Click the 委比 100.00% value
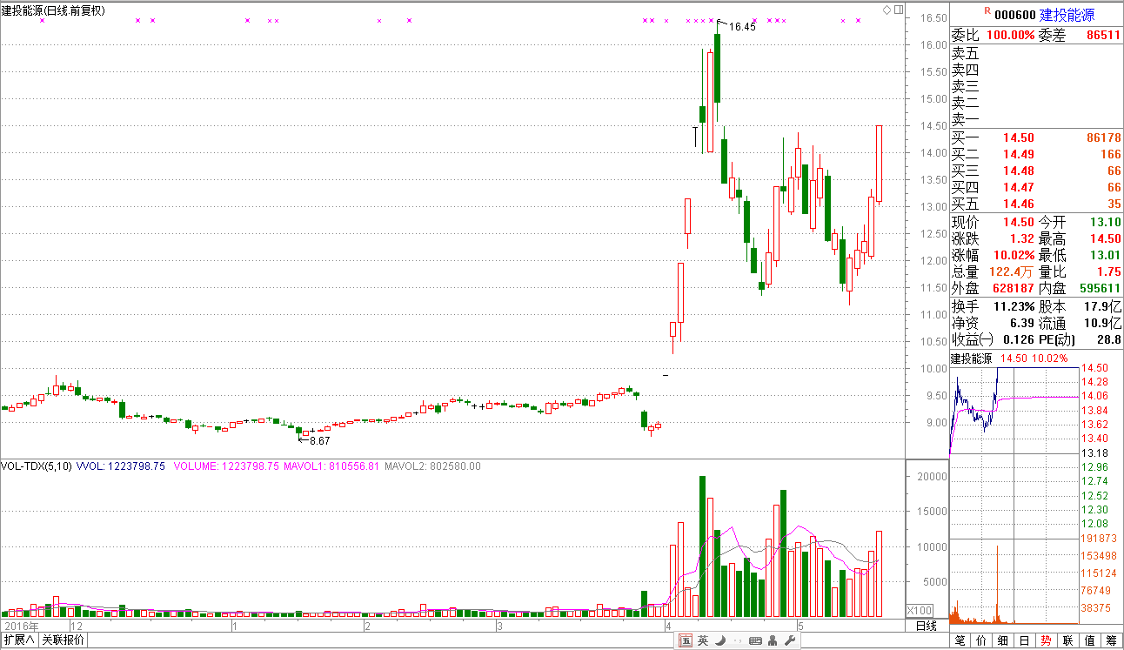Image resolution: width=1124 pixels, height=650 pixels. (x=1010, y=35)
